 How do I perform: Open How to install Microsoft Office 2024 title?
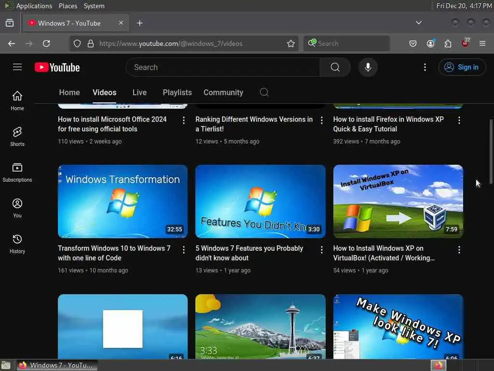click(x=112, y=124)
